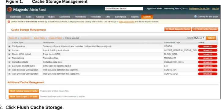This screenshot has width=221, height=110.
Task: Click 'Entity types declaration cache.' description
Action: 57,66
